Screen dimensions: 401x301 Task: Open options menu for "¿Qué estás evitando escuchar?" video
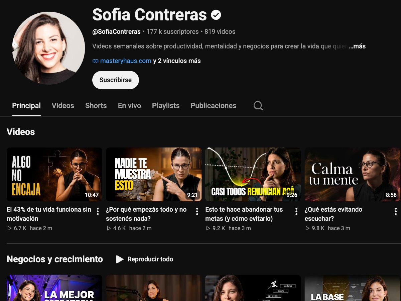[x=396, y=211]
